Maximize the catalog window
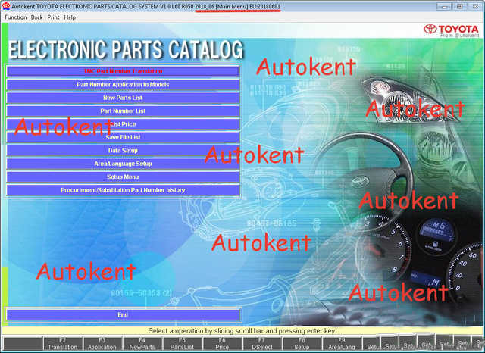Screen dimensions: 485x353 tap(460, 7)
